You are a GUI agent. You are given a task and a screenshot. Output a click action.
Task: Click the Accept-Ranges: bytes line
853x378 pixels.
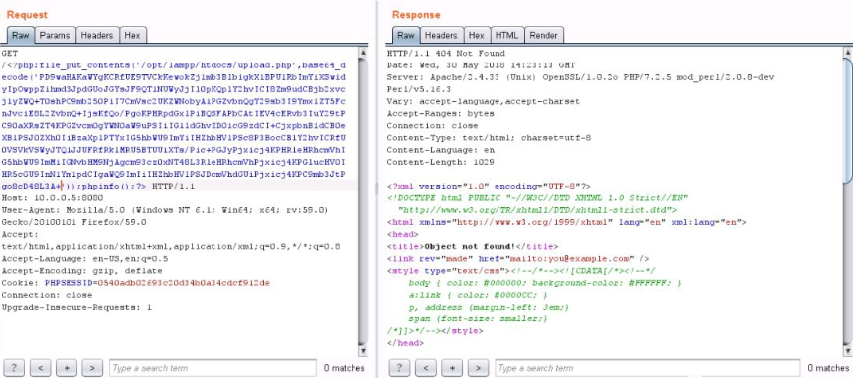[441, 114]
